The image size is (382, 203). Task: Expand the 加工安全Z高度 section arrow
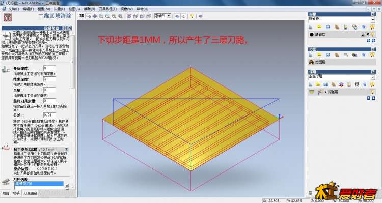[67, 149]
